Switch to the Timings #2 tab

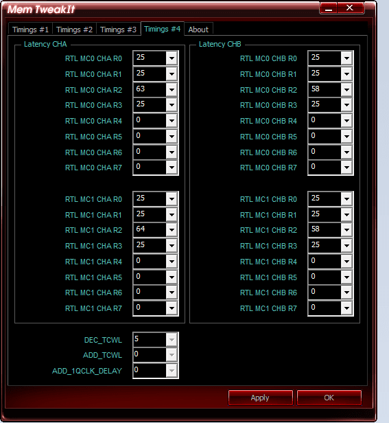click(74, 30)
